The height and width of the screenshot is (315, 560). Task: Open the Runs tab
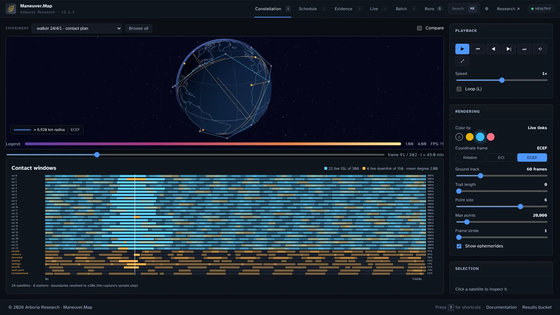[433, 9]
